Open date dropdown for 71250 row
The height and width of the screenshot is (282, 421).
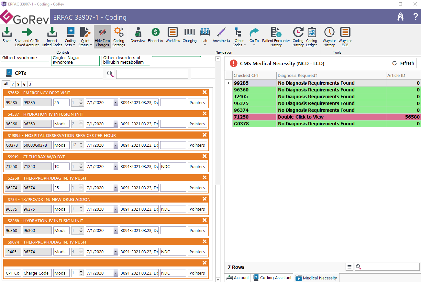pyautogui.click(x=116, y=166)
